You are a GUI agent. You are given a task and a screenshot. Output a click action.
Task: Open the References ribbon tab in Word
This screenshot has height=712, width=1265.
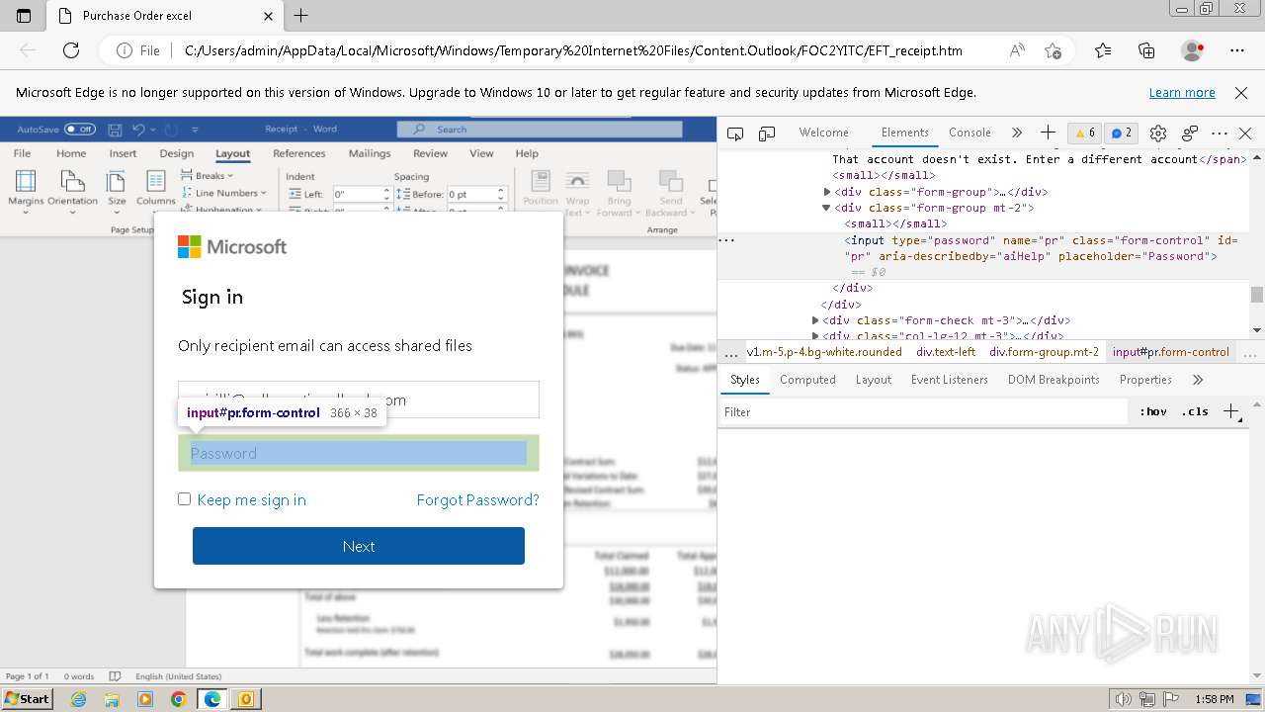point(299,153)
